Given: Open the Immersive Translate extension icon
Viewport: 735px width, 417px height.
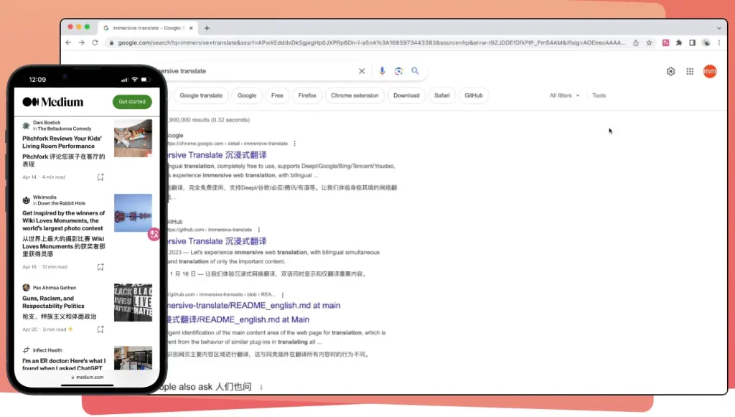Looking at the screenshot, I should (665, 42).
